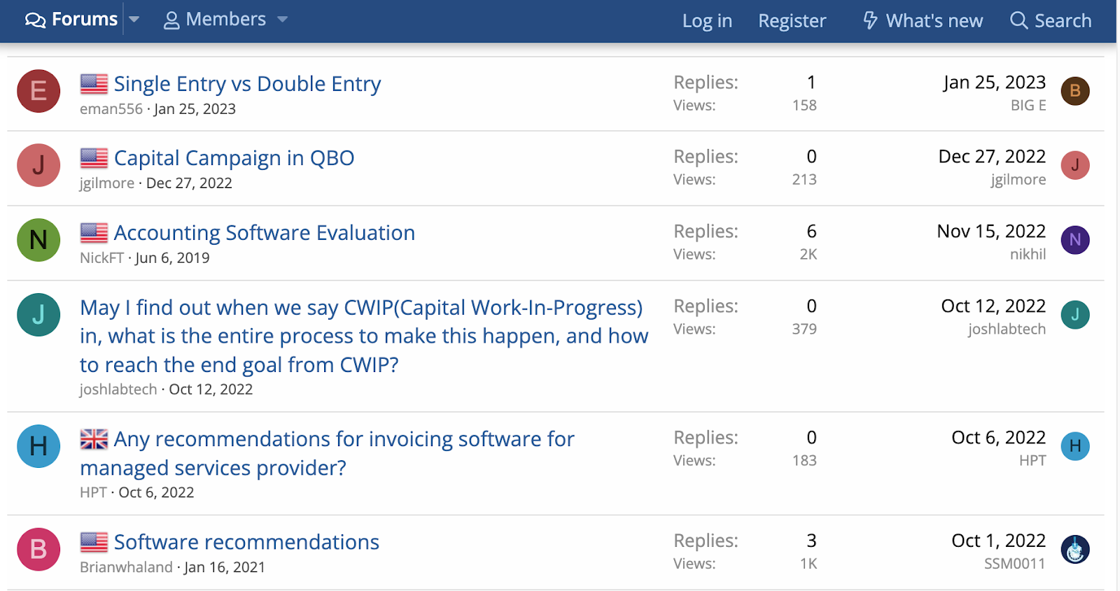This screenshot has height=591, width=1120.
Task: Open Brianwhaland's pink B avatar
Action: click(38, 549)
